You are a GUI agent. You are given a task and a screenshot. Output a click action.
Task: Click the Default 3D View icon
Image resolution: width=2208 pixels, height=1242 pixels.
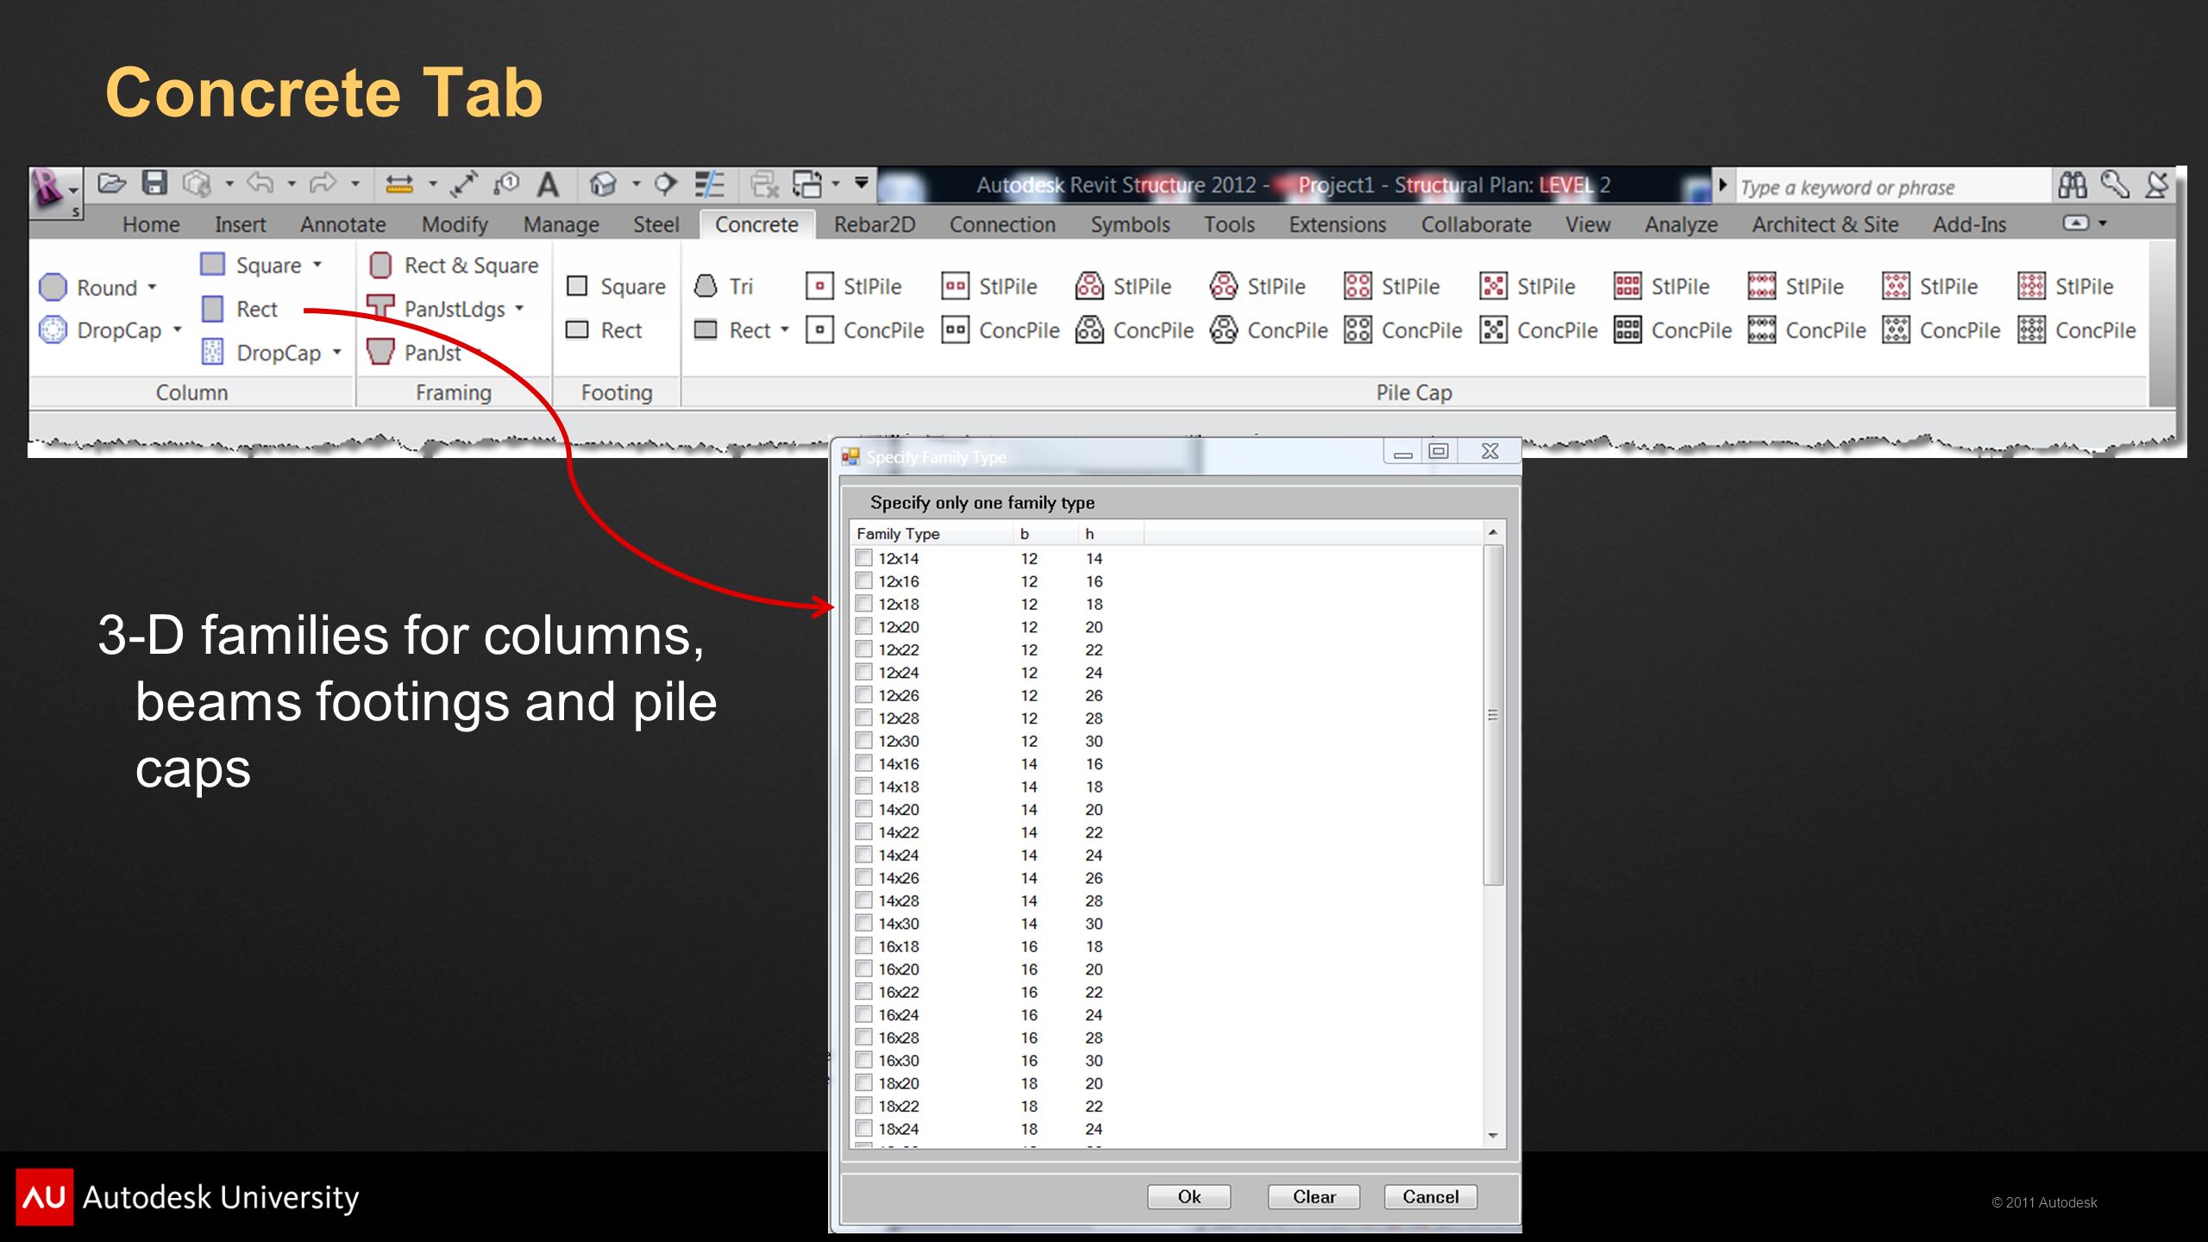(603, 184)
